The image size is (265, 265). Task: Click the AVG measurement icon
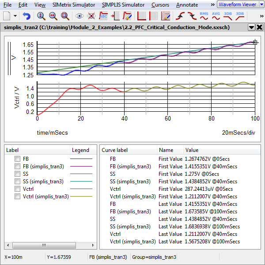coord(216,16)
